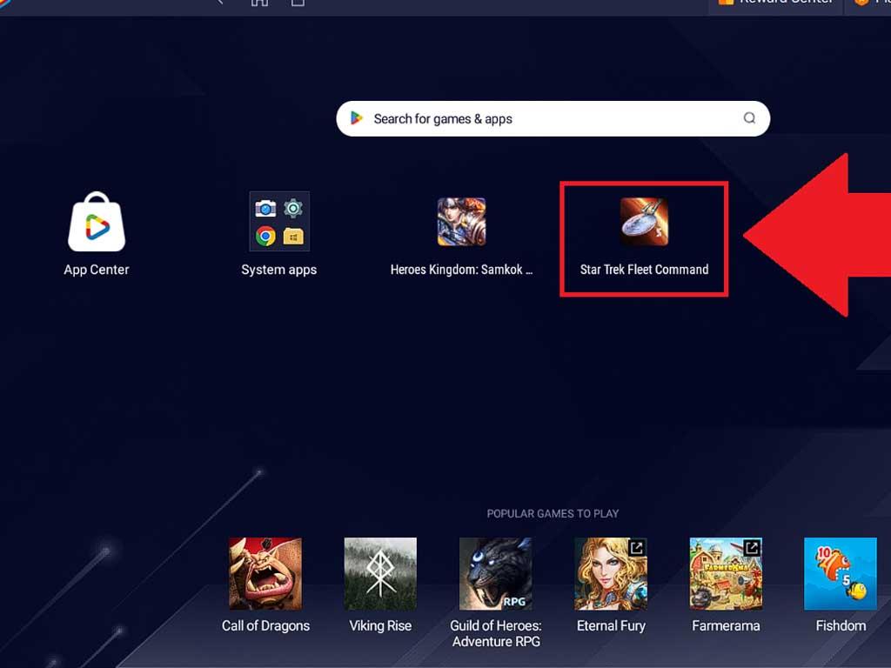
Task: Click Chrome icon in System apps folder
Action: click(266, 236)
